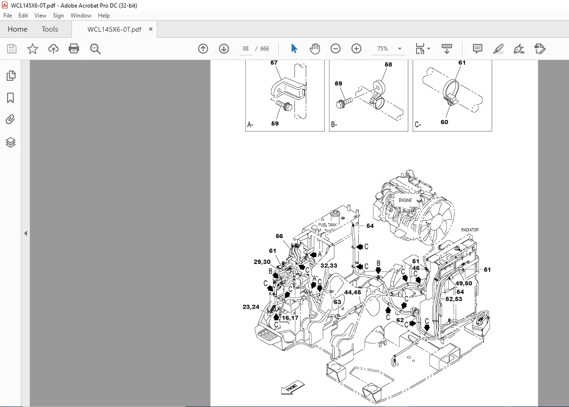Open the stamp request signatures tool
The height and width of the screenshot is (407, 569).
pyautogui.click(x=540, y=49)
